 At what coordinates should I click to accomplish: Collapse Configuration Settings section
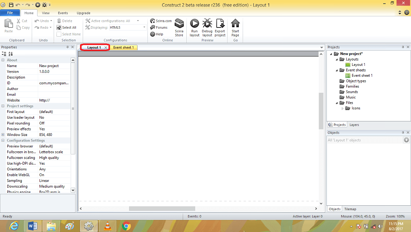coord(3,140)
